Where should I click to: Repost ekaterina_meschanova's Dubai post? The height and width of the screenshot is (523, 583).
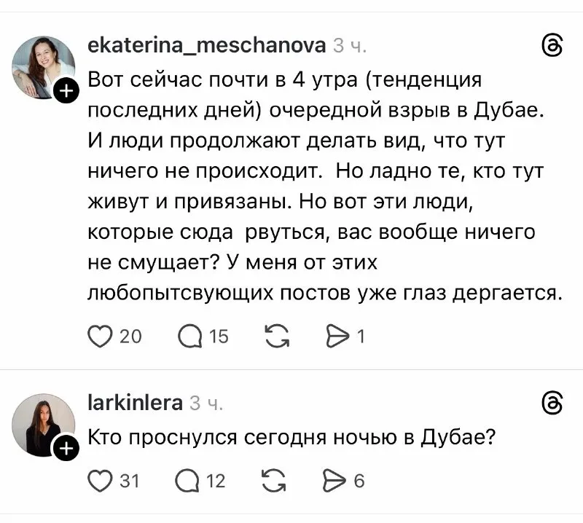point(276,336)
